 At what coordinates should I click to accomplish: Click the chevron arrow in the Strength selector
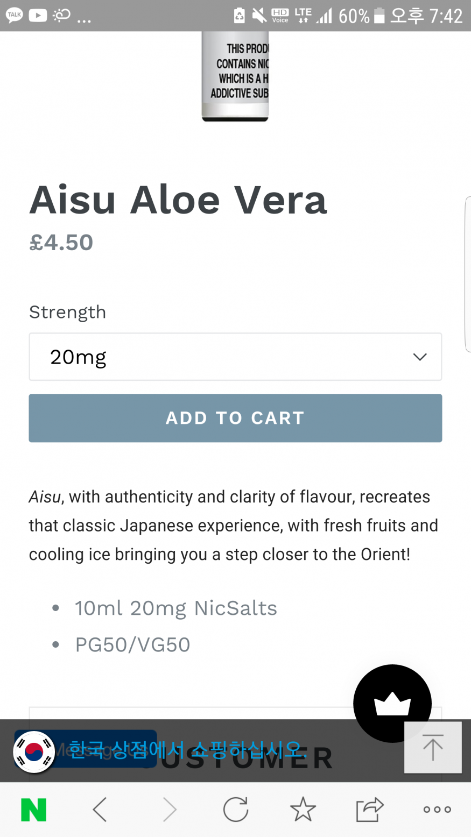420,357
